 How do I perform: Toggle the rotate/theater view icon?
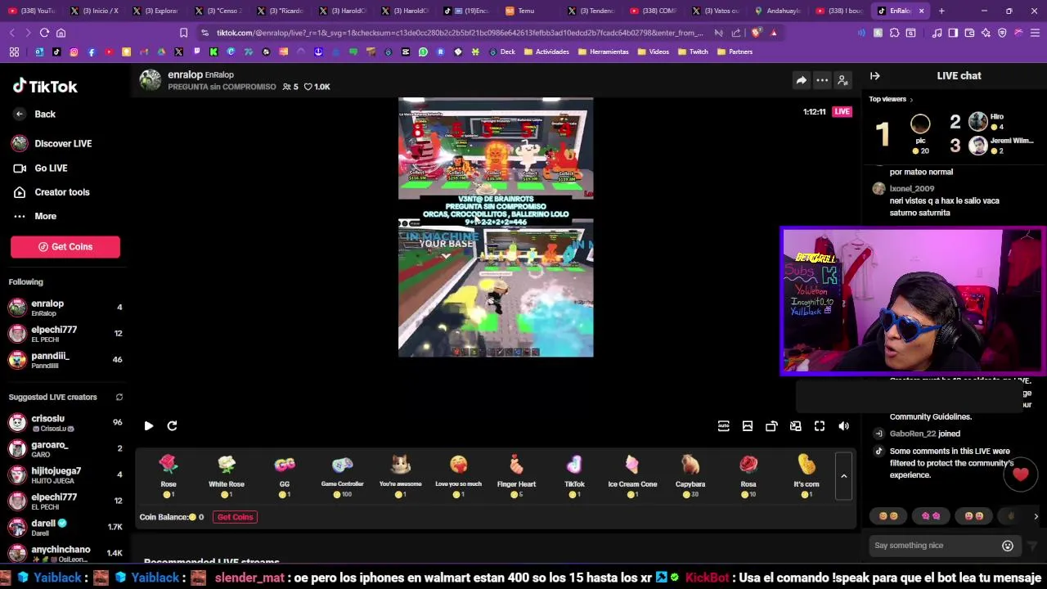[x=771, y=425]
